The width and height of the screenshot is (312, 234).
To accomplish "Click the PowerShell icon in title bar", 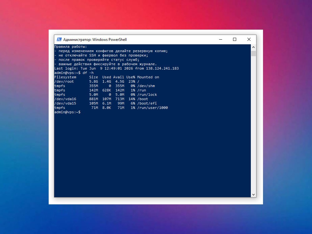I will (59, 39).
